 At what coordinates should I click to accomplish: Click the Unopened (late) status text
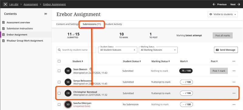82,106
